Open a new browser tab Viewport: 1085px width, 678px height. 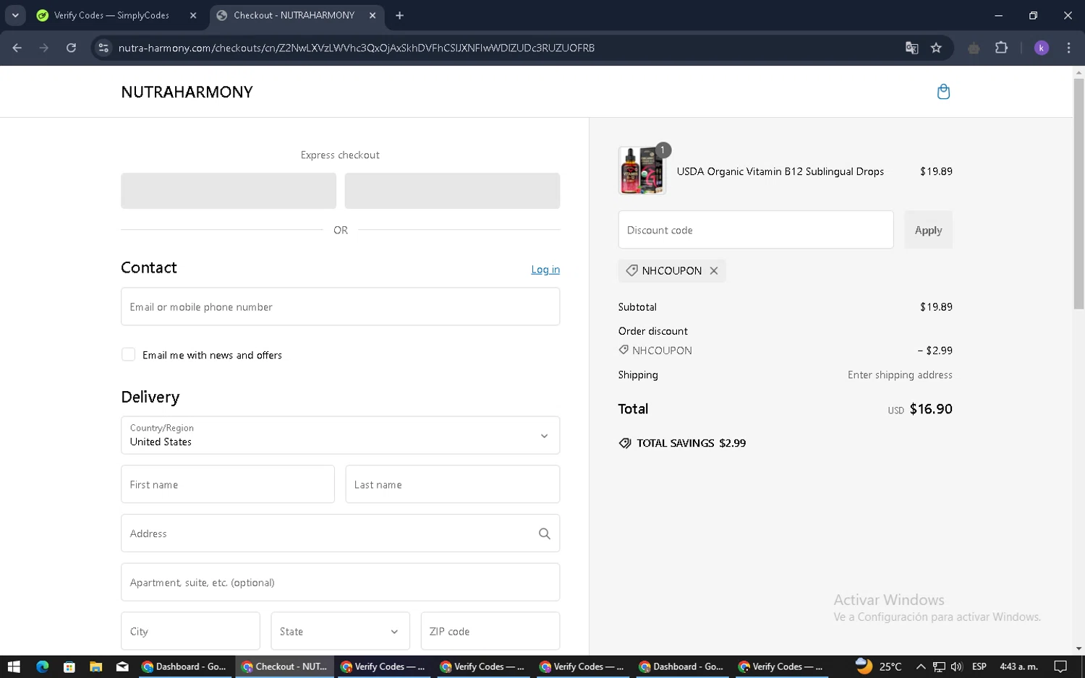coord(399,15)
